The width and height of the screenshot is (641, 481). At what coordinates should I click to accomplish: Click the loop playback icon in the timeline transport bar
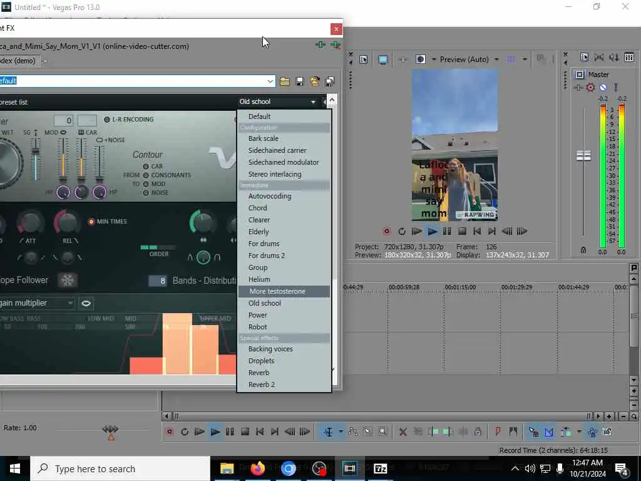click(x=185, y=432)
